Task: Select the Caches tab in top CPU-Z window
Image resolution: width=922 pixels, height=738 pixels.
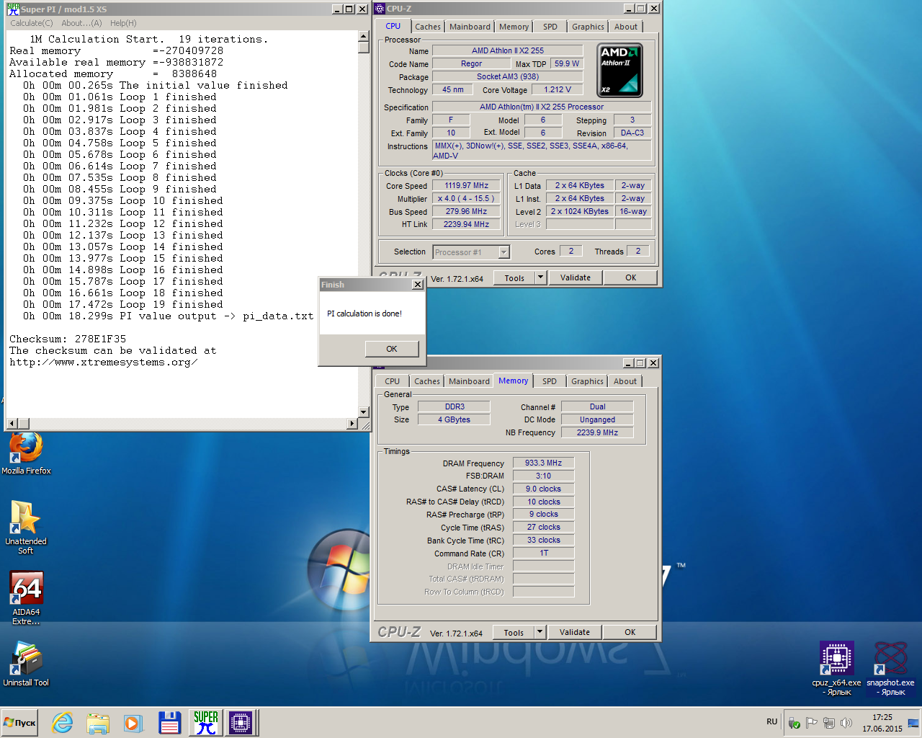Action: point(428,27)
